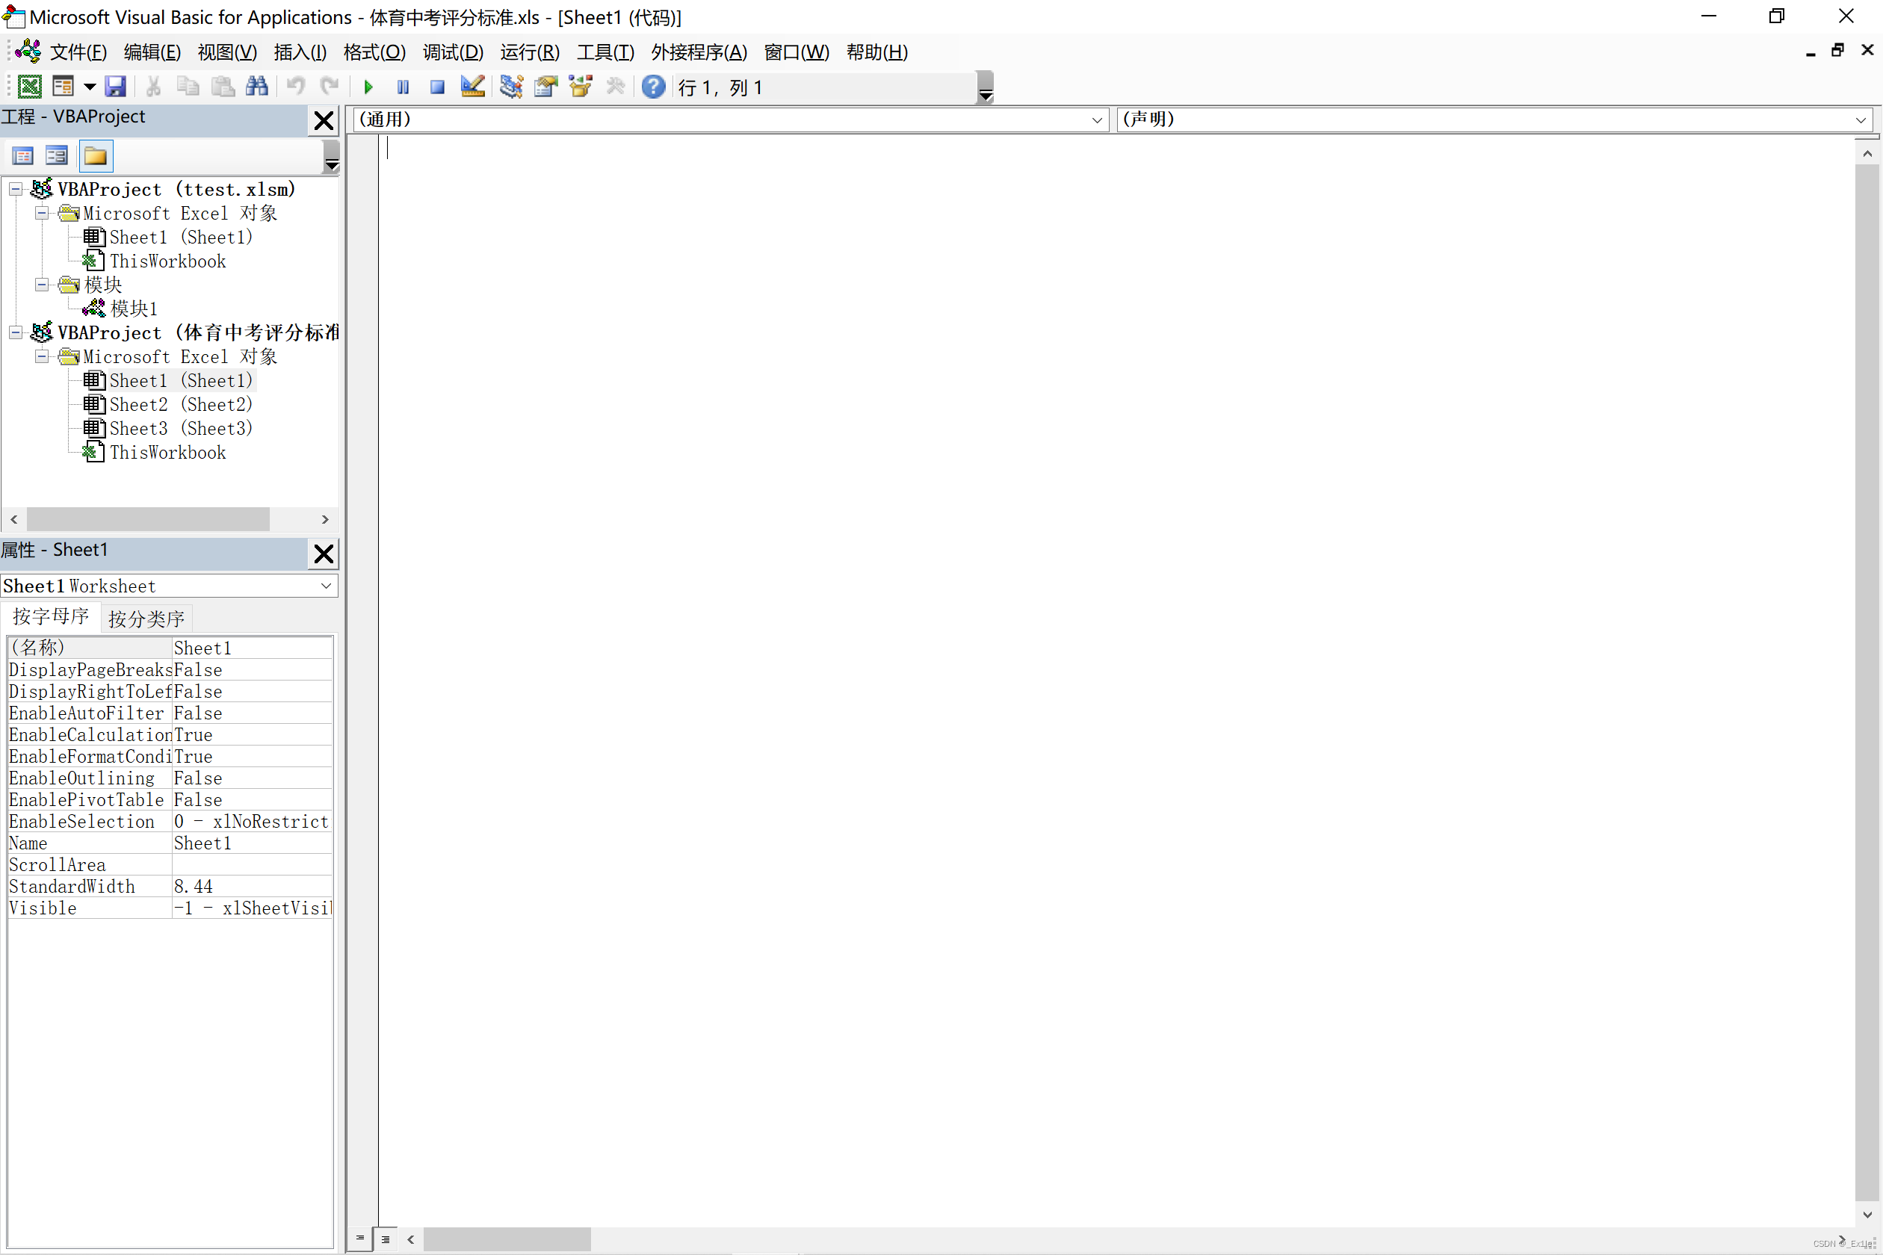Close the 属性 - Sheet1 panel
Screen dimensions: 1883x1255
324,554
